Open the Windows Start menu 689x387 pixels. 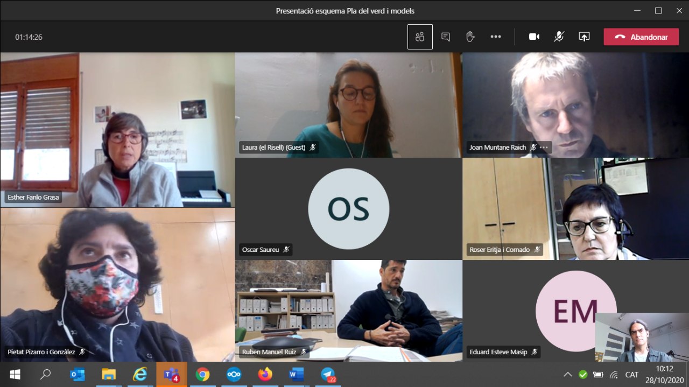click(x=15, y=374)
